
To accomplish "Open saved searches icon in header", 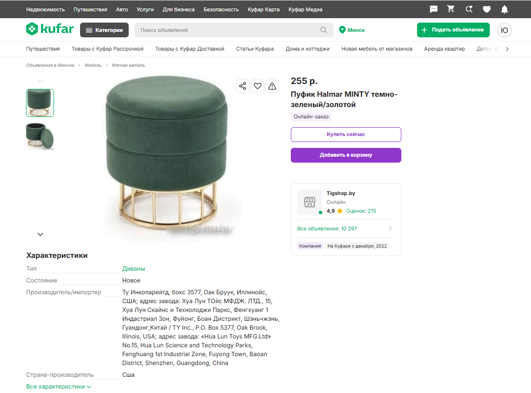I will point(469,9).
